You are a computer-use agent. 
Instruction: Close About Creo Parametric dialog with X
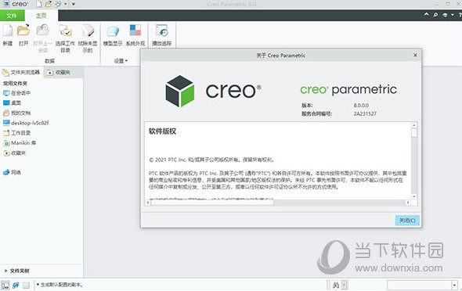point(415,55)
